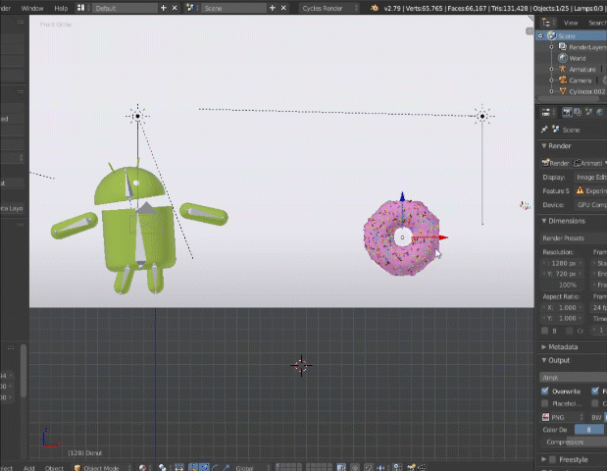Enable the Placeholders checkbox
This screenshot has height=471, width=607.
click(546, 402)
